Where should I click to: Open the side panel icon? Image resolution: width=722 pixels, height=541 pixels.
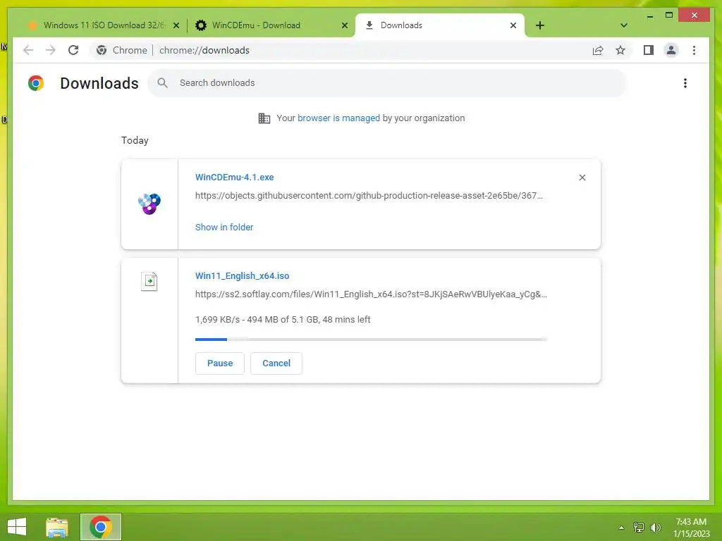pyautogui.click(x=649, y=50)
